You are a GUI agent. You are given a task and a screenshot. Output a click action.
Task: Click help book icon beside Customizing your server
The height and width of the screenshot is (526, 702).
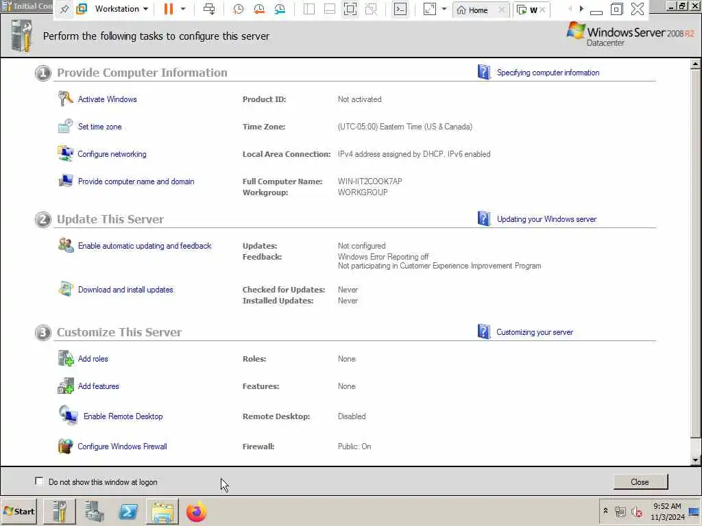point(484,331)
